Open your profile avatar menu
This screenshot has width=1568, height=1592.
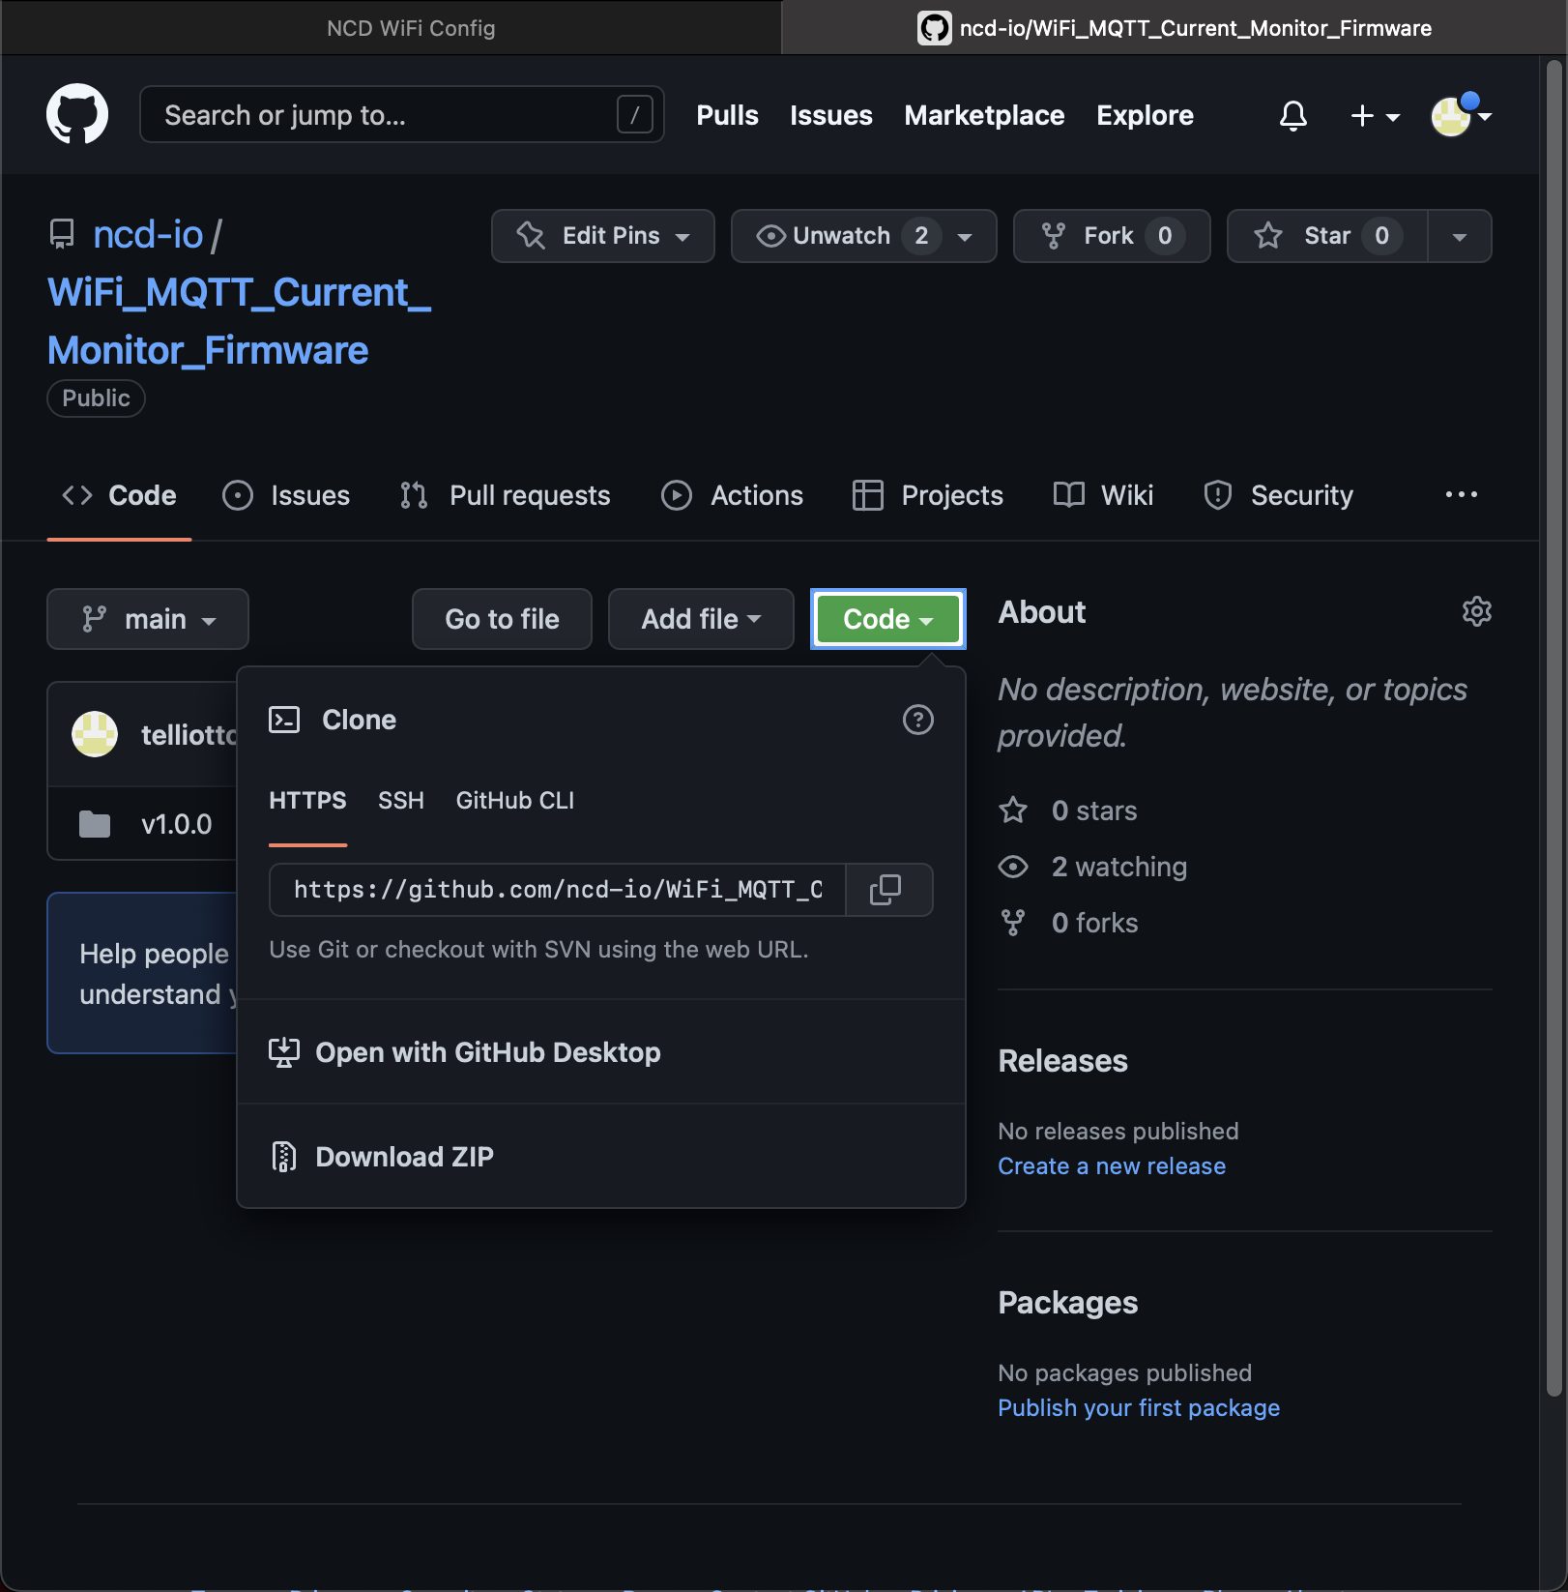(1451, 115)
